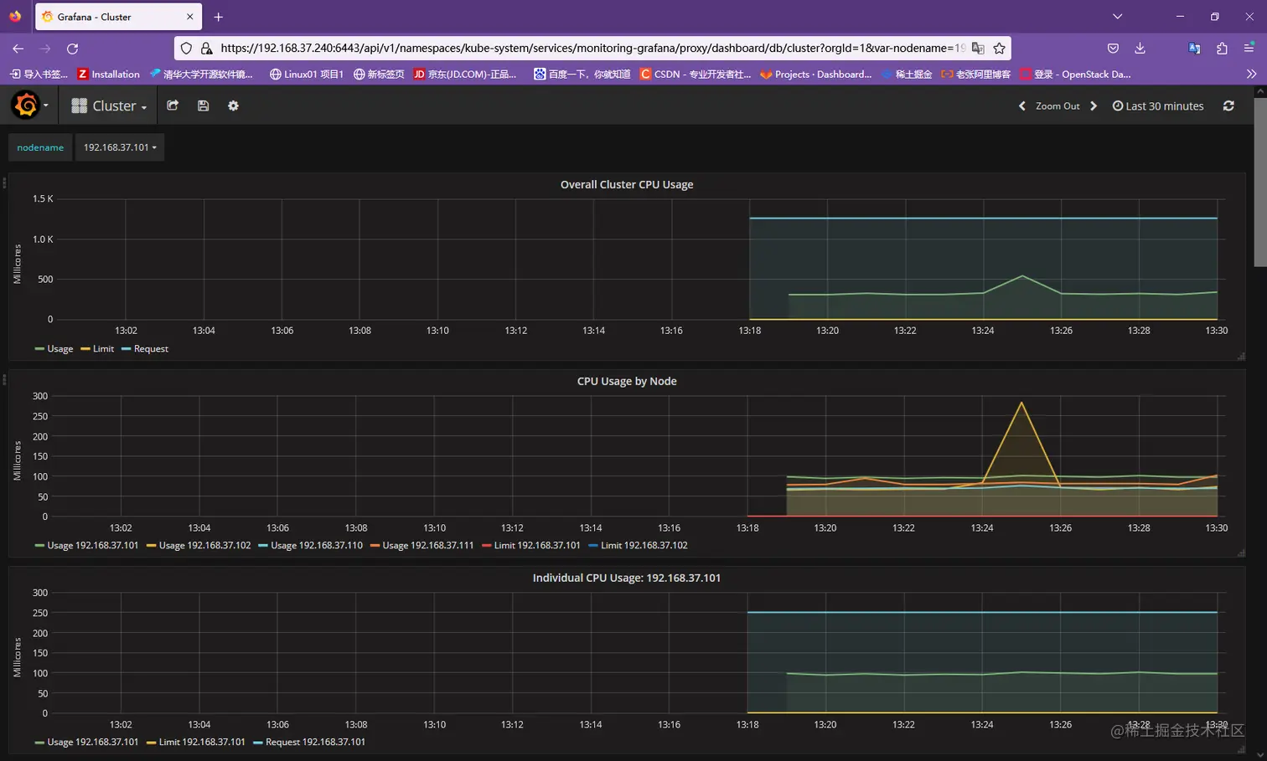Open row menu handle beside Overall Cluster CPU Usage
The height and width of the screenshot is (761, 1267).
click(4, 183)
